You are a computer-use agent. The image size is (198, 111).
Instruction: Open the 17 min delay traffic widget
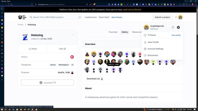pos(153,109)
